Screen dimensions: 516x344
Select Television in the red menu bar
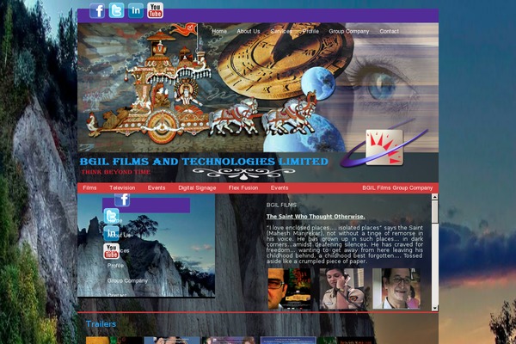click(x=122, y=187)
